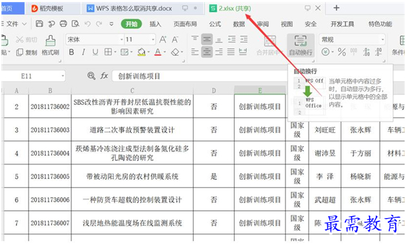Image resolution: width=406 pixels, height=245 pixels.
Task: Open the 安全 (Security) tab
Action: (311, 24)
